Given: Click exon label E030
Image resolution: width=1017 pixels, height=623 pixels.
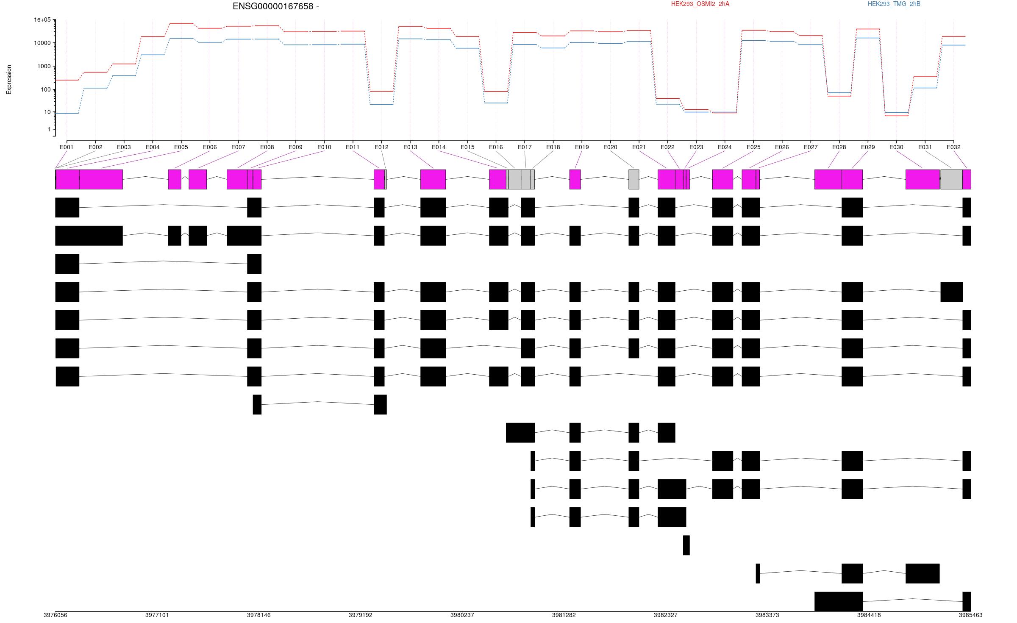Looking at the screenshot, I should 896,147.
